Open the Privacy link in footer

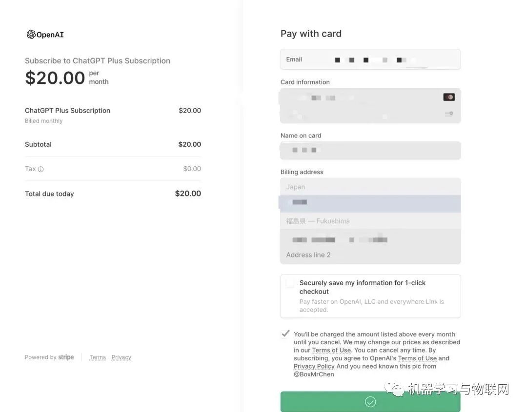tap(121, 357)
